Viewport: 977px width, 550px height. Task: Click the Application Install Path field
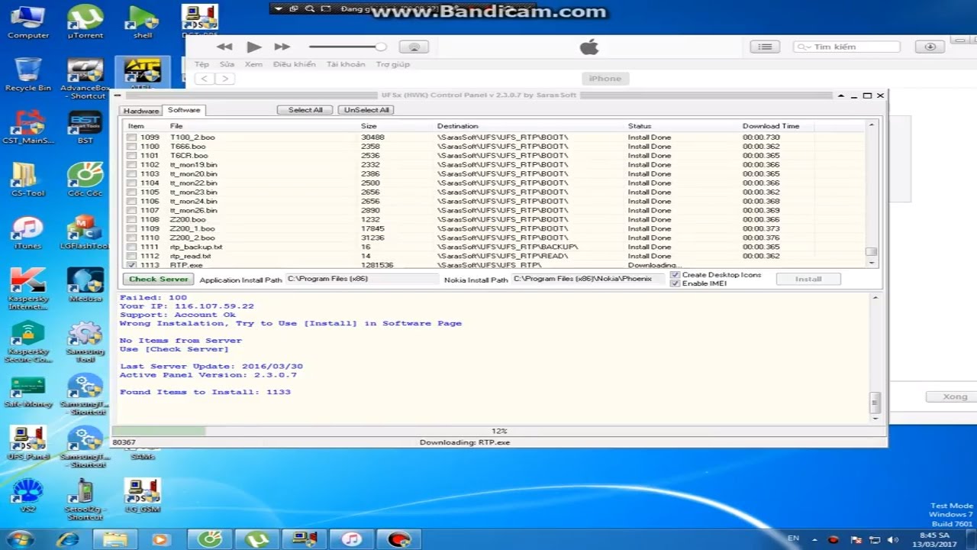pyautogui.click(x=362, y=280)
